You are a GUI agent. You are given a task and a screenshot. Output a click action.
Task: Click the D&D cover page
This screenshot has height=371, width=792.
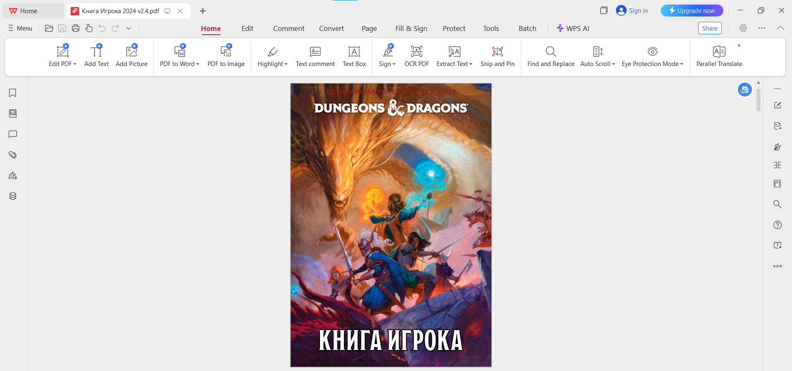[x=391, y=225]
